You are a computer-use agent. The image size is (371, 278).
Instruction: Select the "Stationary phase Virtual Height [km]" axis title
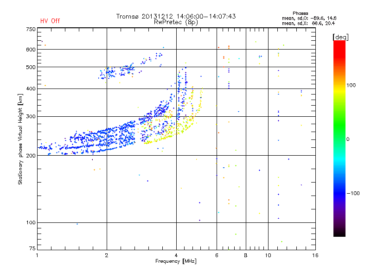pos(20,139)
